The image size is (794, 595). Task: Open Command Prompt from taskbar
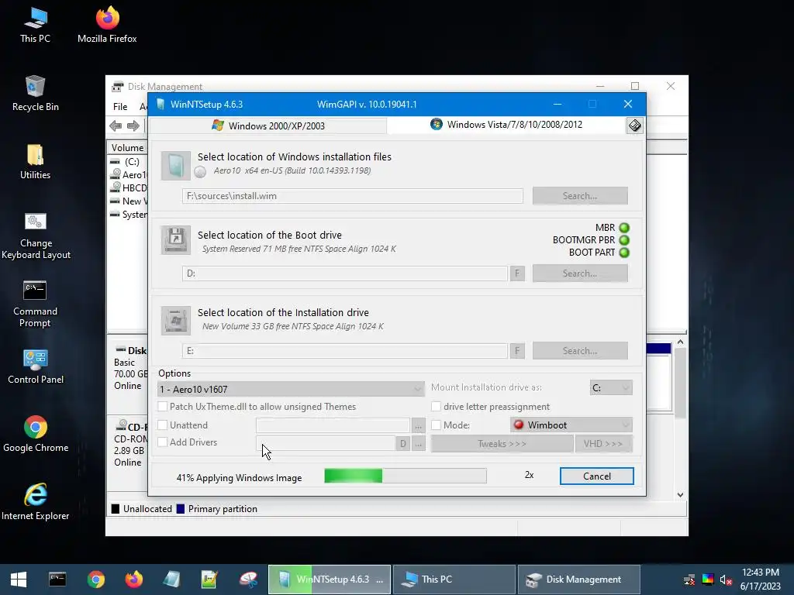click(x=57, y=580)
